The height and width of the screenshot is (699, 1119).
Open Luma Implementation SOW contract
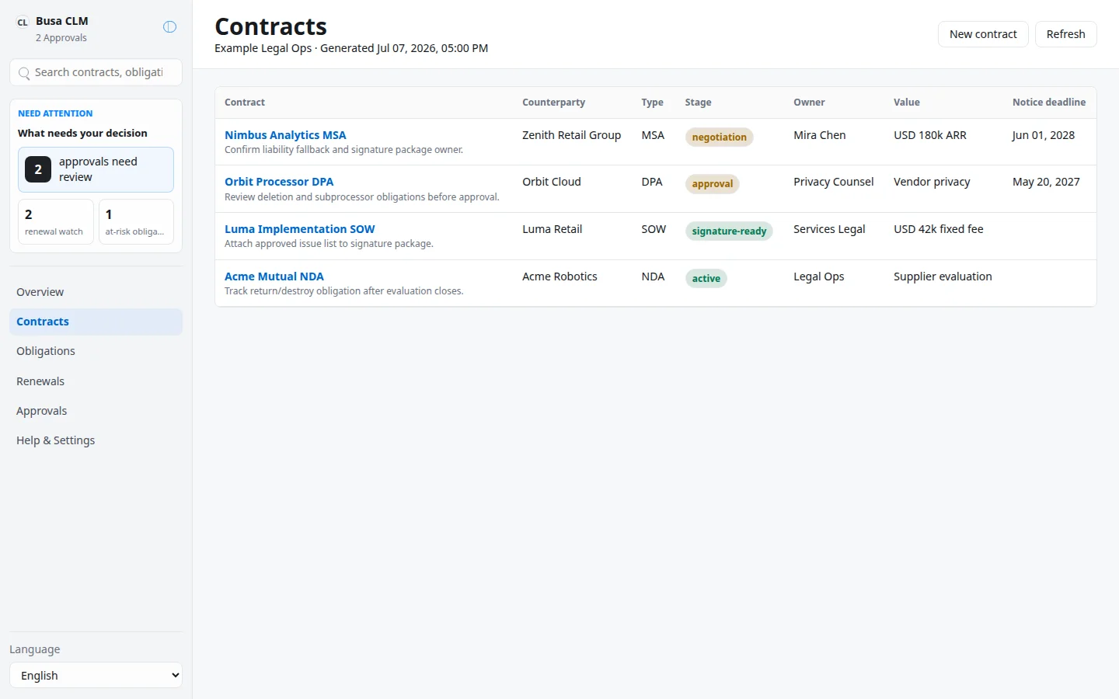pyautogui.click(x=300, y=229)
